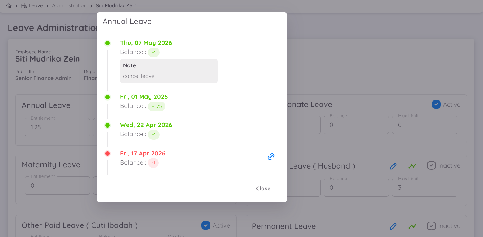This screenshot has height=237, width=483.
Task: Edit Leave ( Husband ) with pencil icon
Action: 393,166
